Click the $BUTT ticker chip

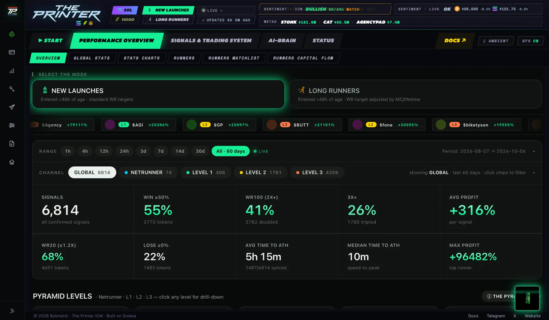click(302, 125)
